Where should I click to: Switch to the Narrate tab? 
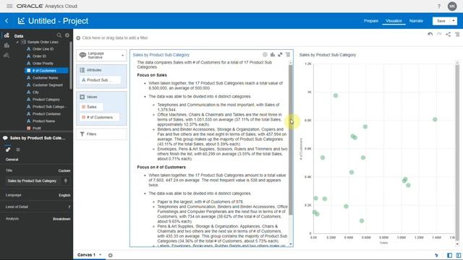tap(416, 21)
